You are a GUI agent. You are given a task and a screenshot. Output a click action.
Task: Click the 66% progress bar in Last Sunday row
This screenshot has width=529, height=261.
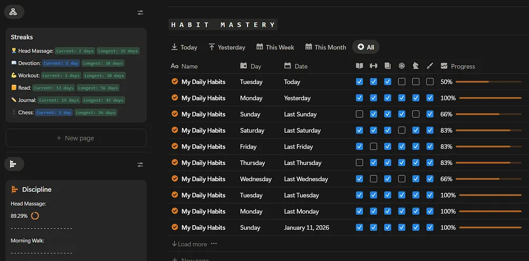click(x=488, y=114)
